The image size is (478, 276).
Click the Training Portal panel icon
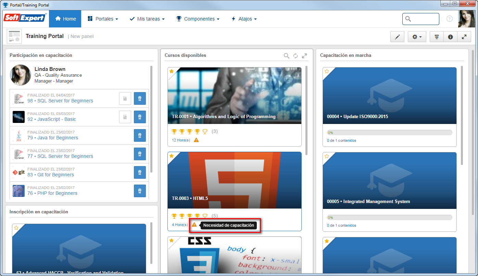coord(14,36)
